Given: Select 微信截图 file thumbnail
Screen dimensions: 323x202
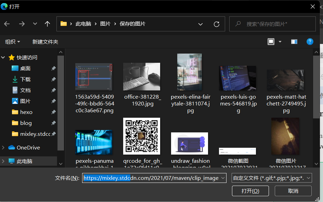Looking at the screenshot, I should 237,151.
